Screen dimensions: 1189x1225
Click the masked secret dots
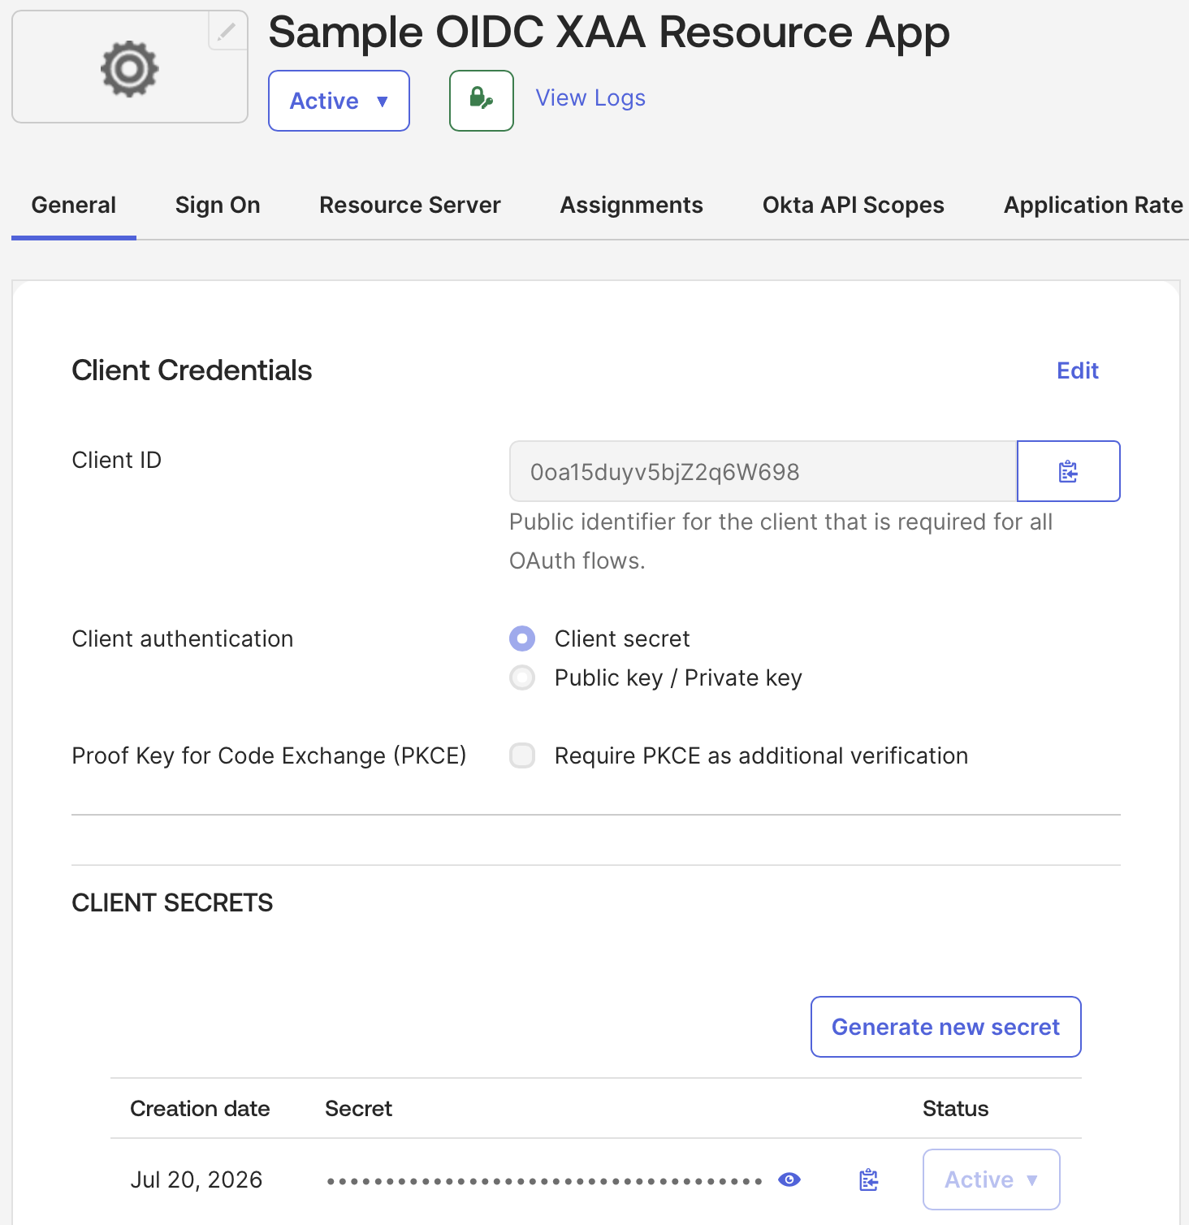(544, 1180)
